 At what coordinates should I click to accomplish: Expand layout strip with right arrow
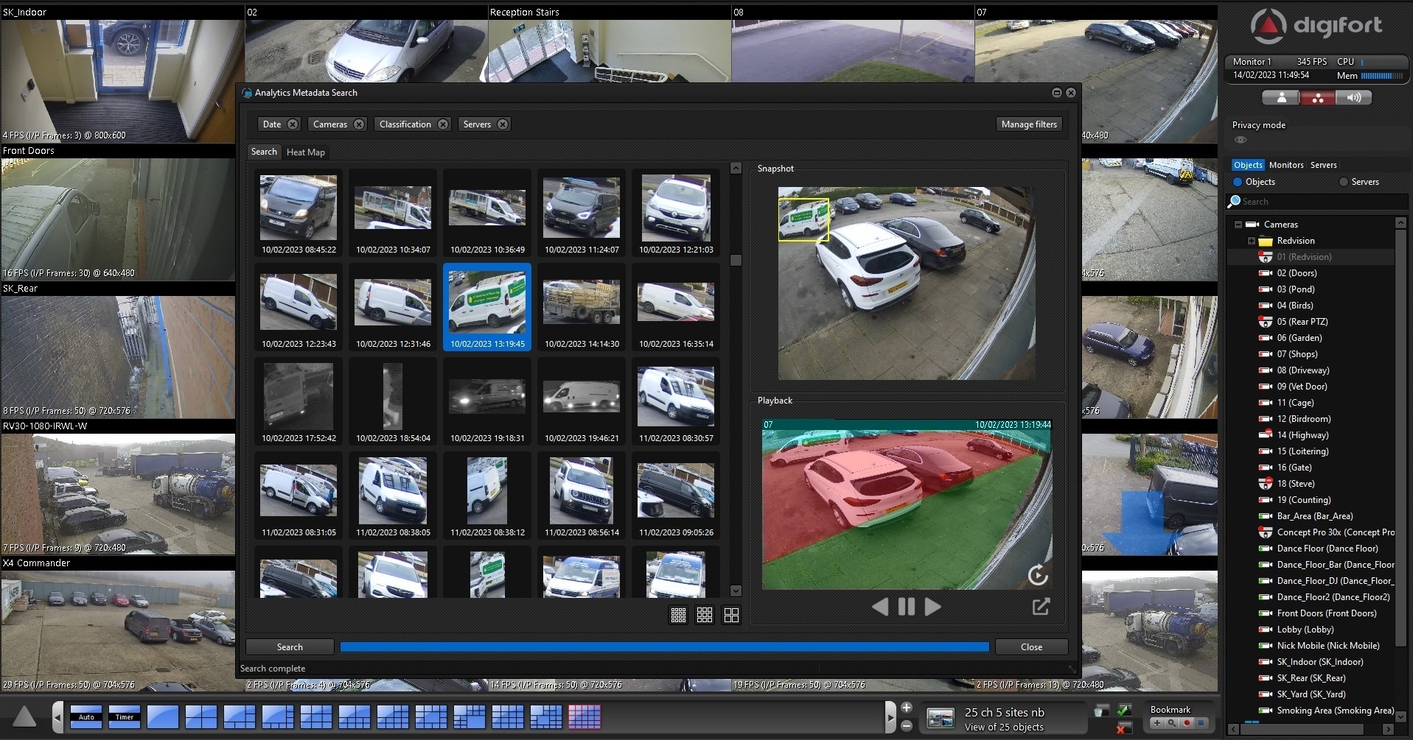click(890, 716)
